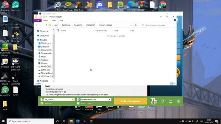The width and height of the screenshot is (221, 124).
Task: Toggle the Accounts checkbox
Action: (x=42, y=103)
